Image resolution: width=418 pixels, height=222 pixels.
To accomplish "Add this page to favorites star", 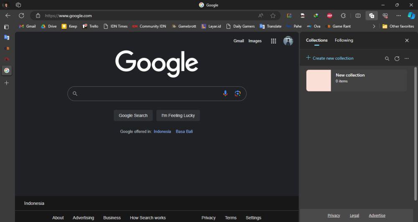I will [x=273, y=16].
